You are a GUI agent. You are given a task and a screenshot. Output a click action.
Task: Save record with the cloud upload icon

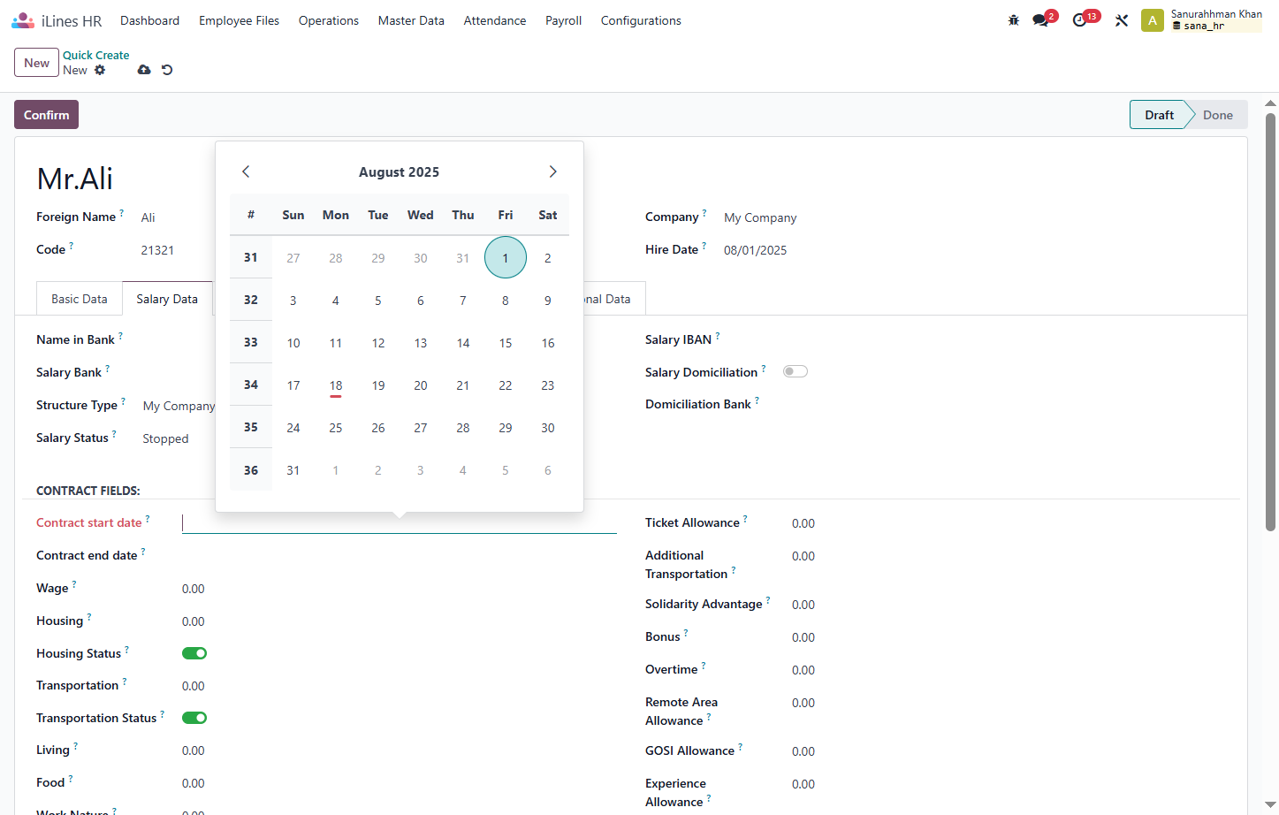pos(144,70)
